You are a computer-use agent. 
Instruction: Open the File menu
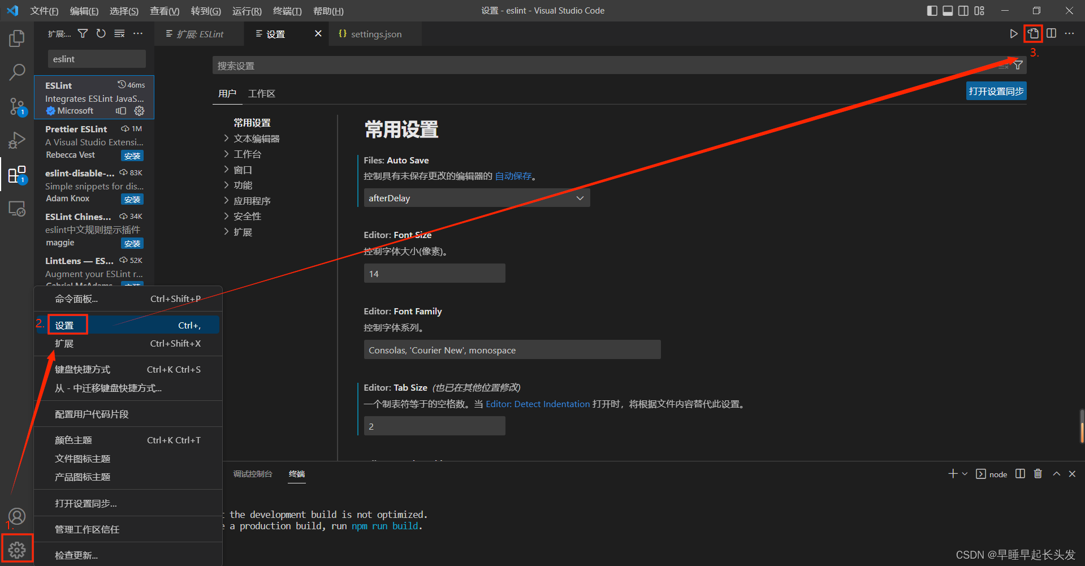pyautogui.click(x=44, y=11)
